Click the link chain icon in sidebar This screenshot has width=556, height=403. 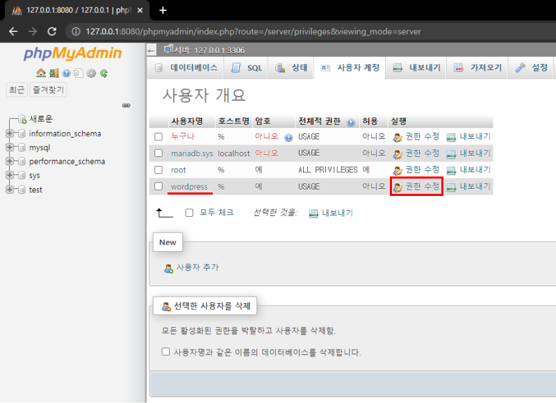point(126,106)
